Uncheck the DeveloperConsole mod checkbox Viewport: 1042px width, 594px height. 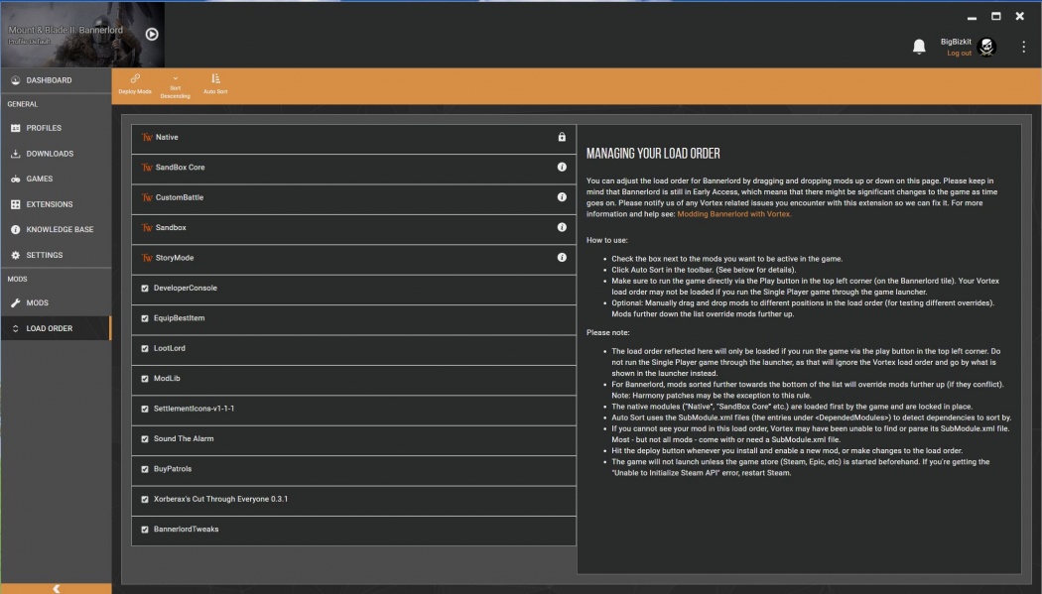[145, 288]
